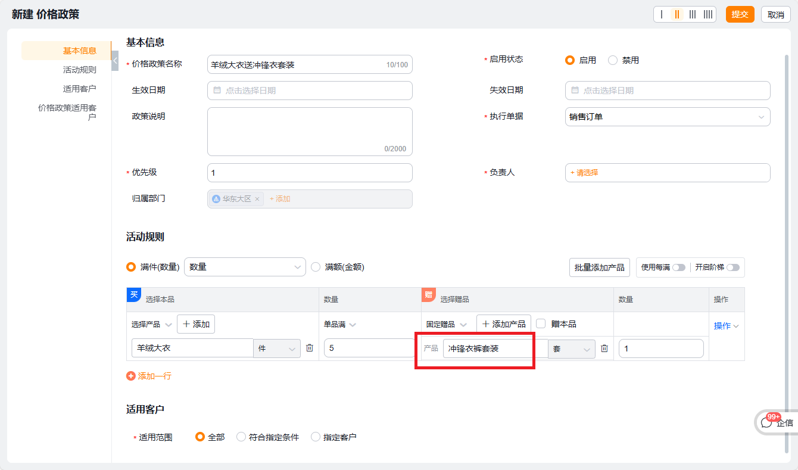Check the 赠本品 checkbox
Image resolution: width=798 pixels, height=470 pixels.
(x=541, y=324)
